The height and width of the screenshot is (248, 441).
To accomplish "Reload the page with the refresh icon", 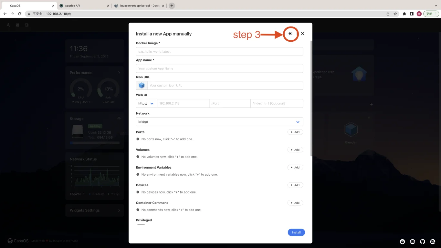I will pyautogui.click(x=20, y=14).
